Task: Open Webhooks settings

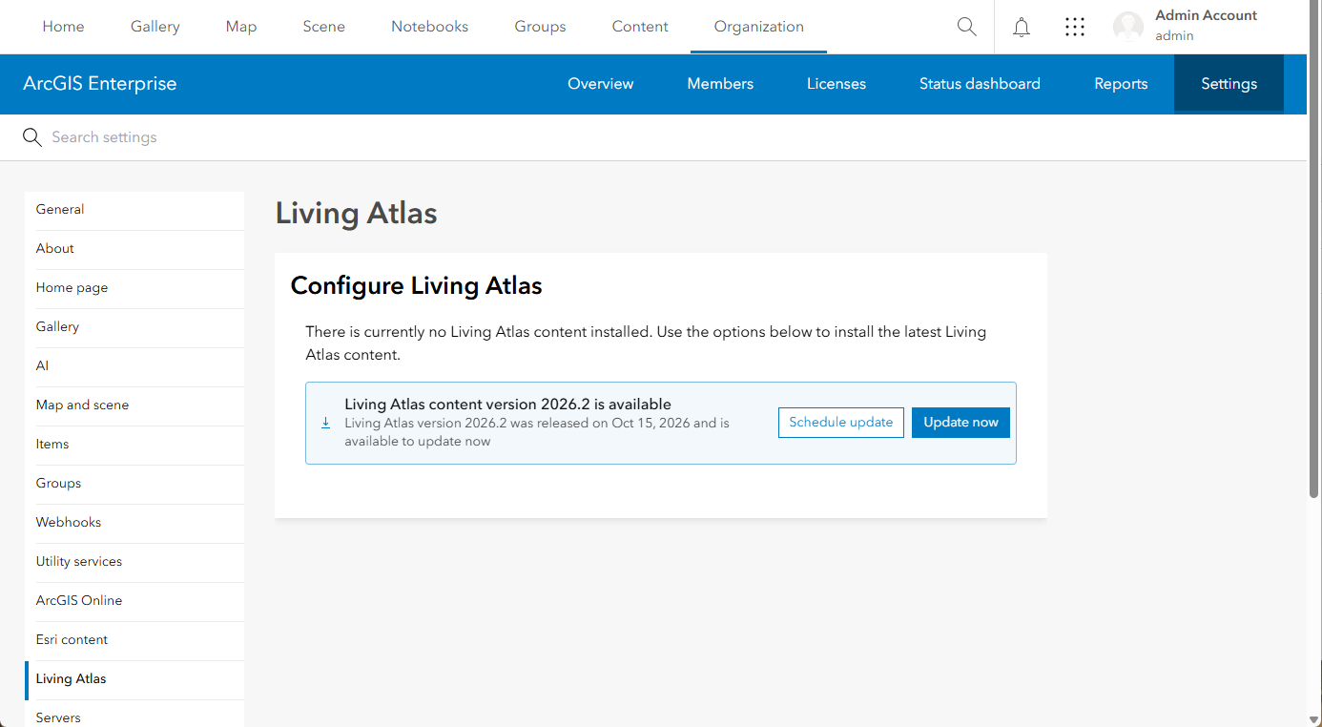Action: 134,523
